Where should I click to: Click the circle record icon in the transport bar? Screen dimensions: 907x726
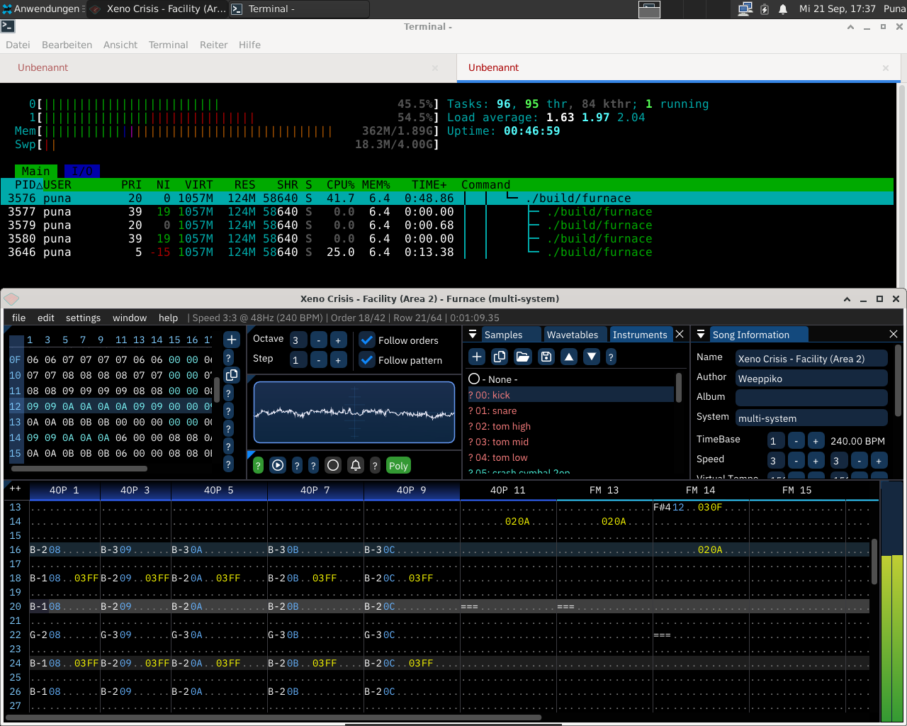(x=333, y=465)
